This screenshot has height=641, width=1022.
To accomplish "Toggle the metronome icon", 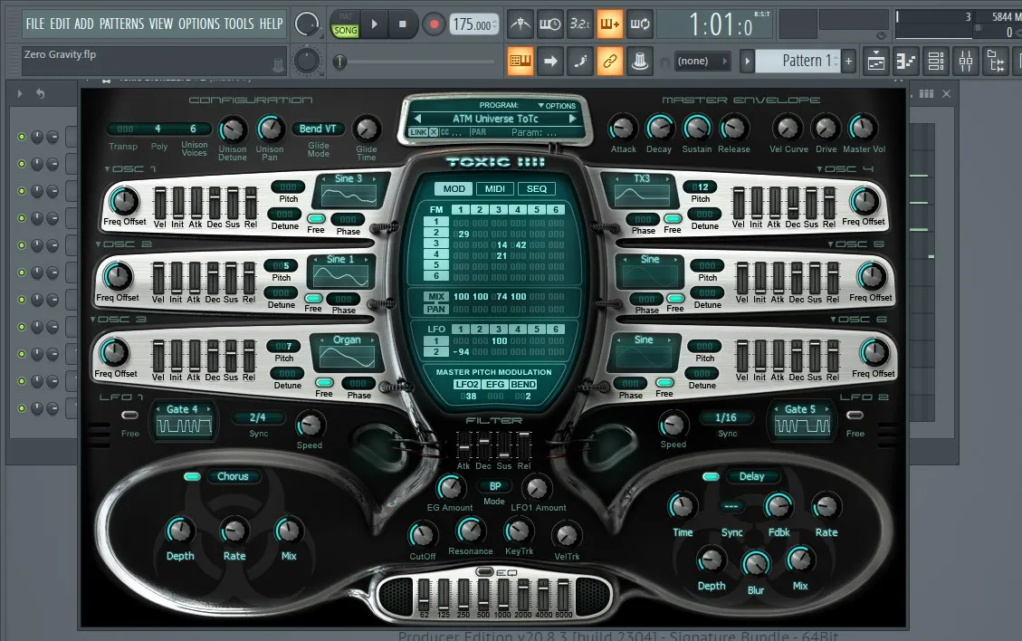I will pos(521,24).
